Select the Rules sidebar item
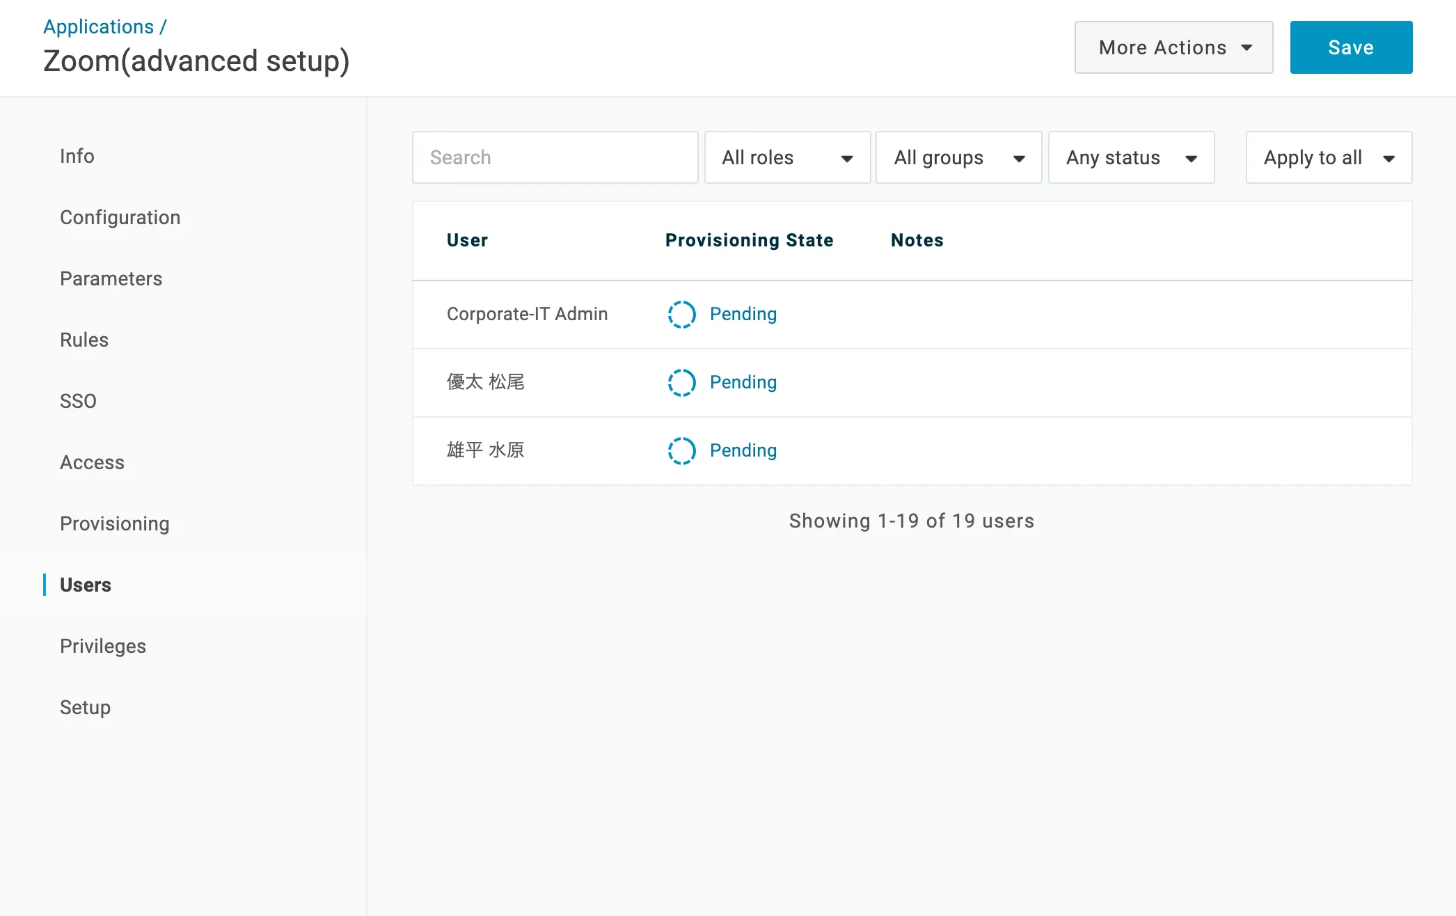 click(x=84, y=340)
